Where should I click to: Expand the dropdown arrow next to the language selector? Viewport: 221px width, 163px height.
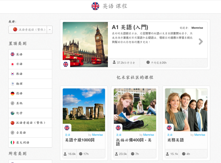tap(49, 30)
